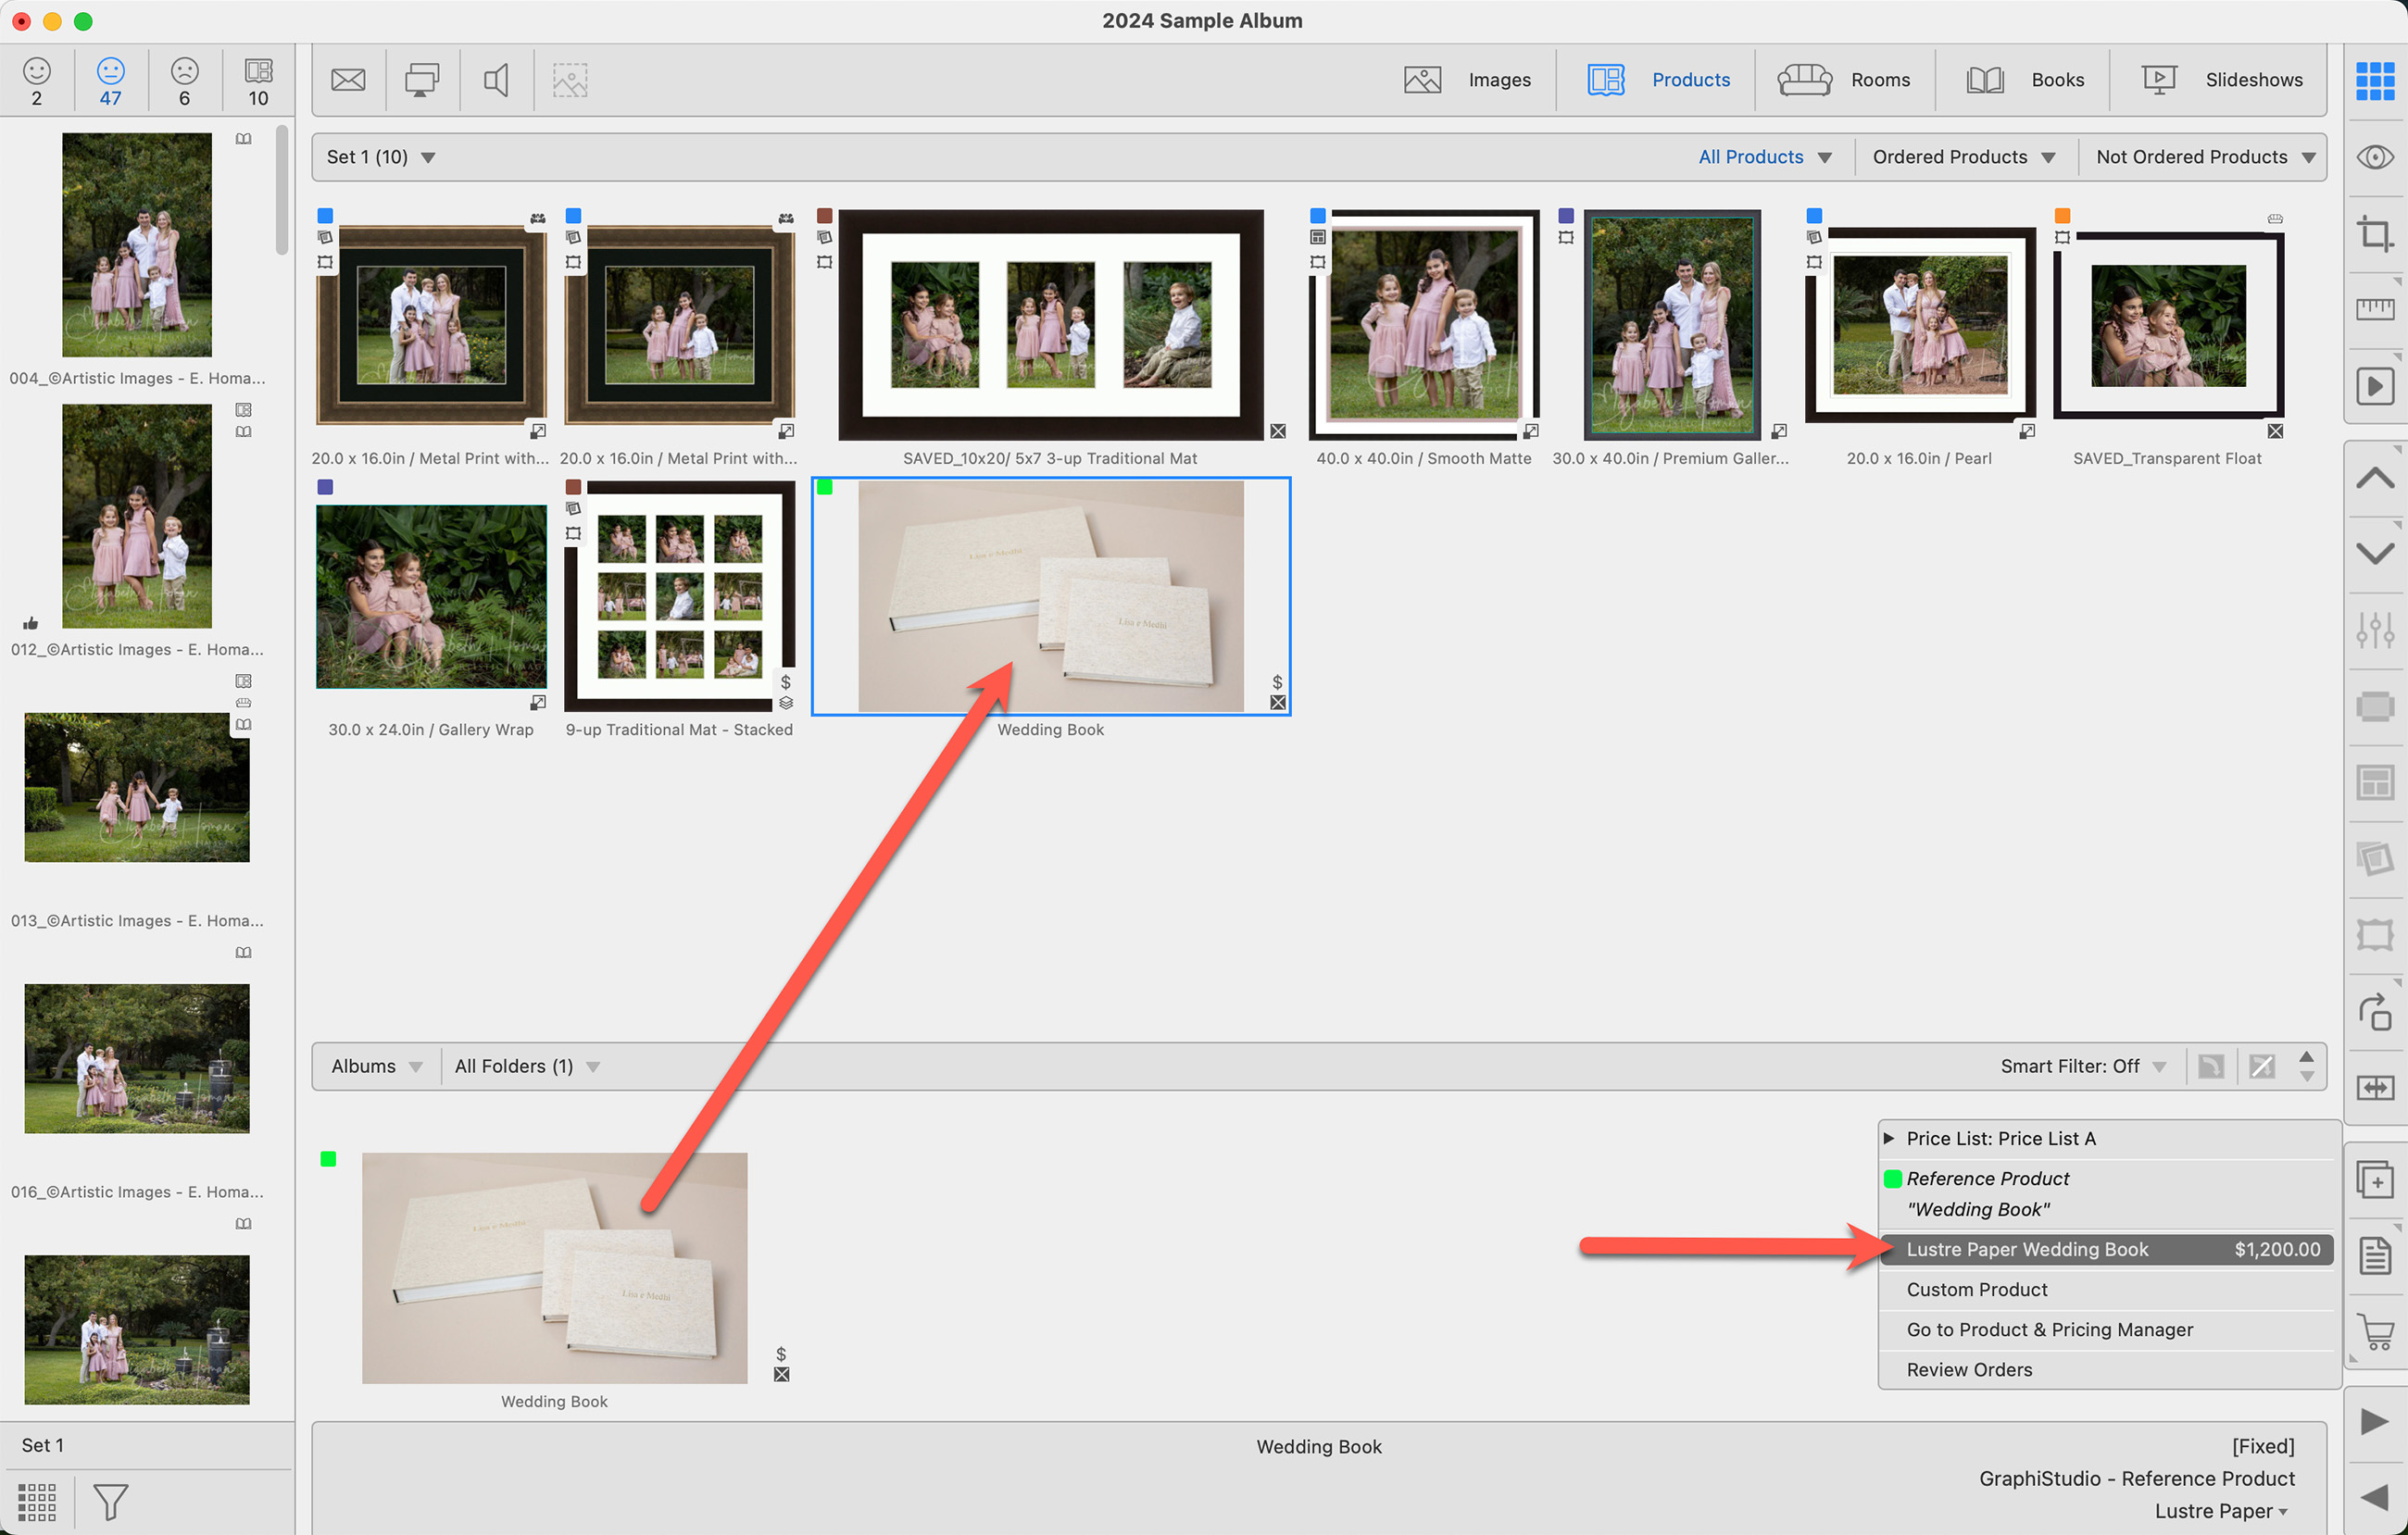Open the Smart Filter: Off dropdown

(2082, 1067)
